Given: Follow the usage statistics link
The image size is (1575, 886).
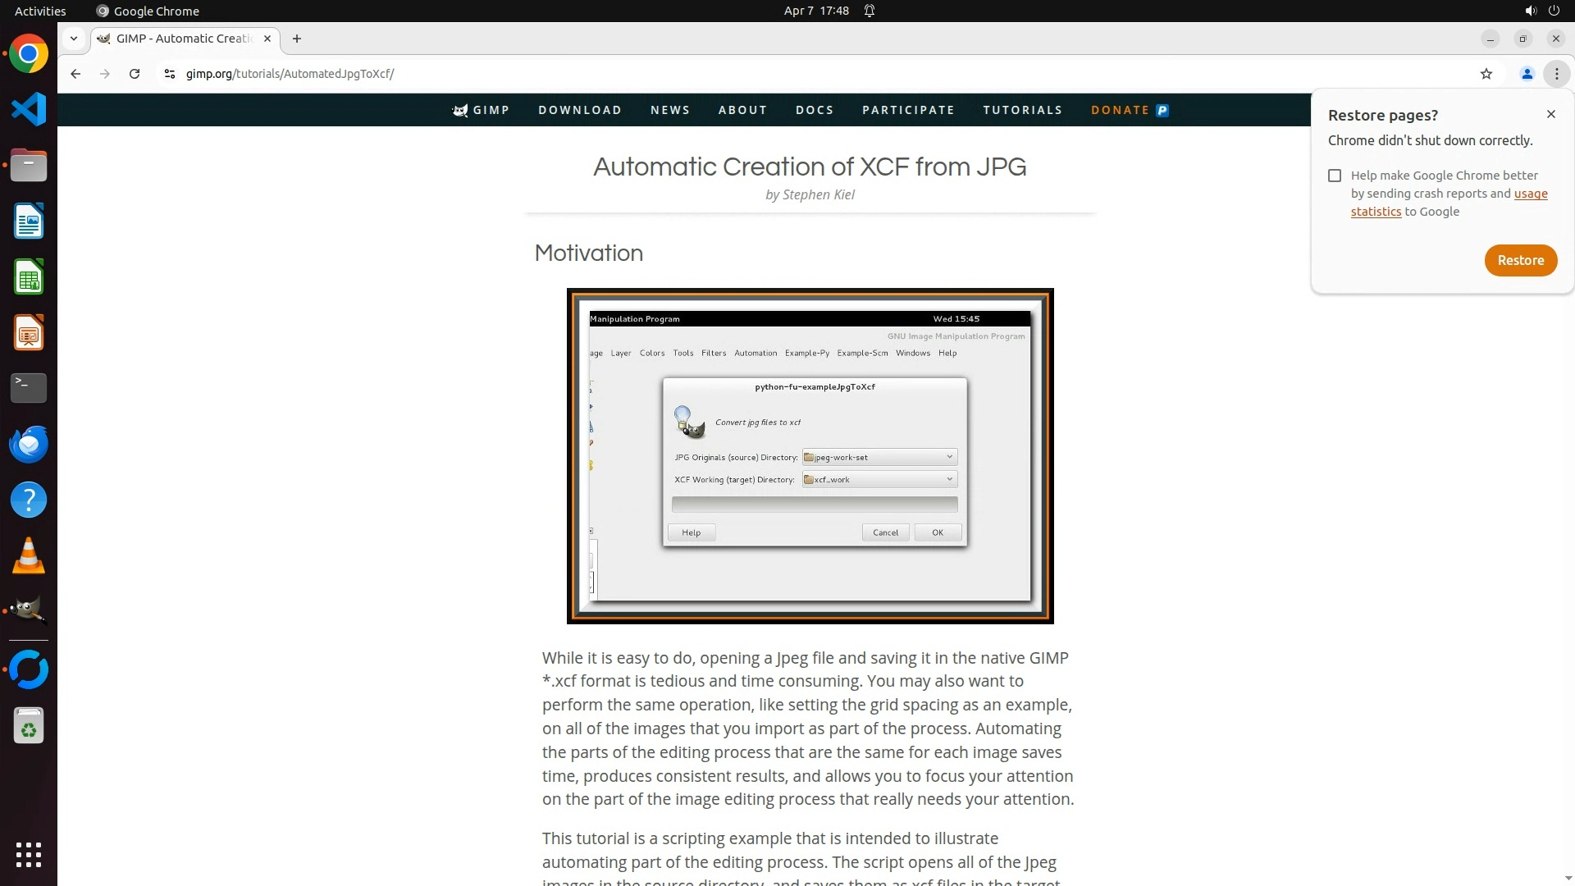Looking at the screenshot, I should (1530, 194).
